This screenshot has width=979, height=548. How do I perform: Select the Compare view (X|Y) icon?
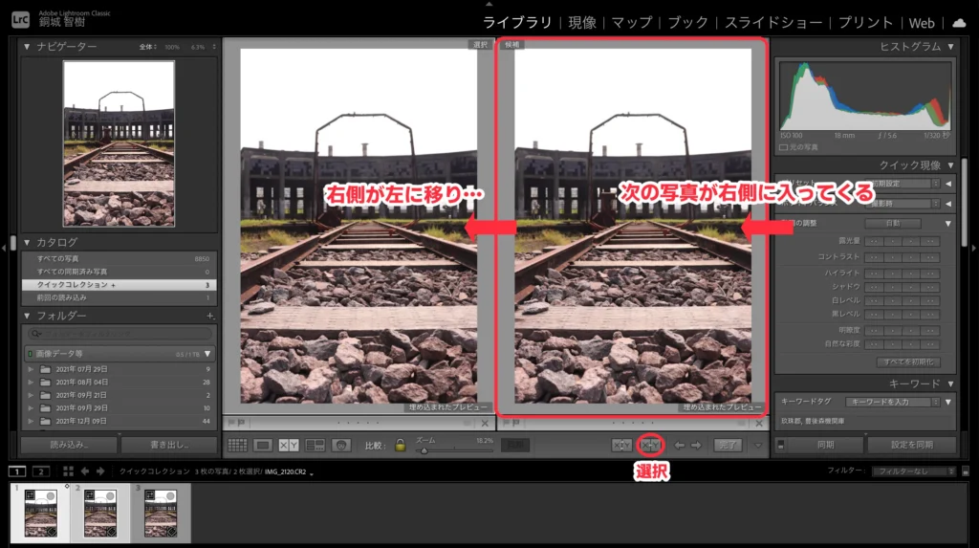click(289, 445)
